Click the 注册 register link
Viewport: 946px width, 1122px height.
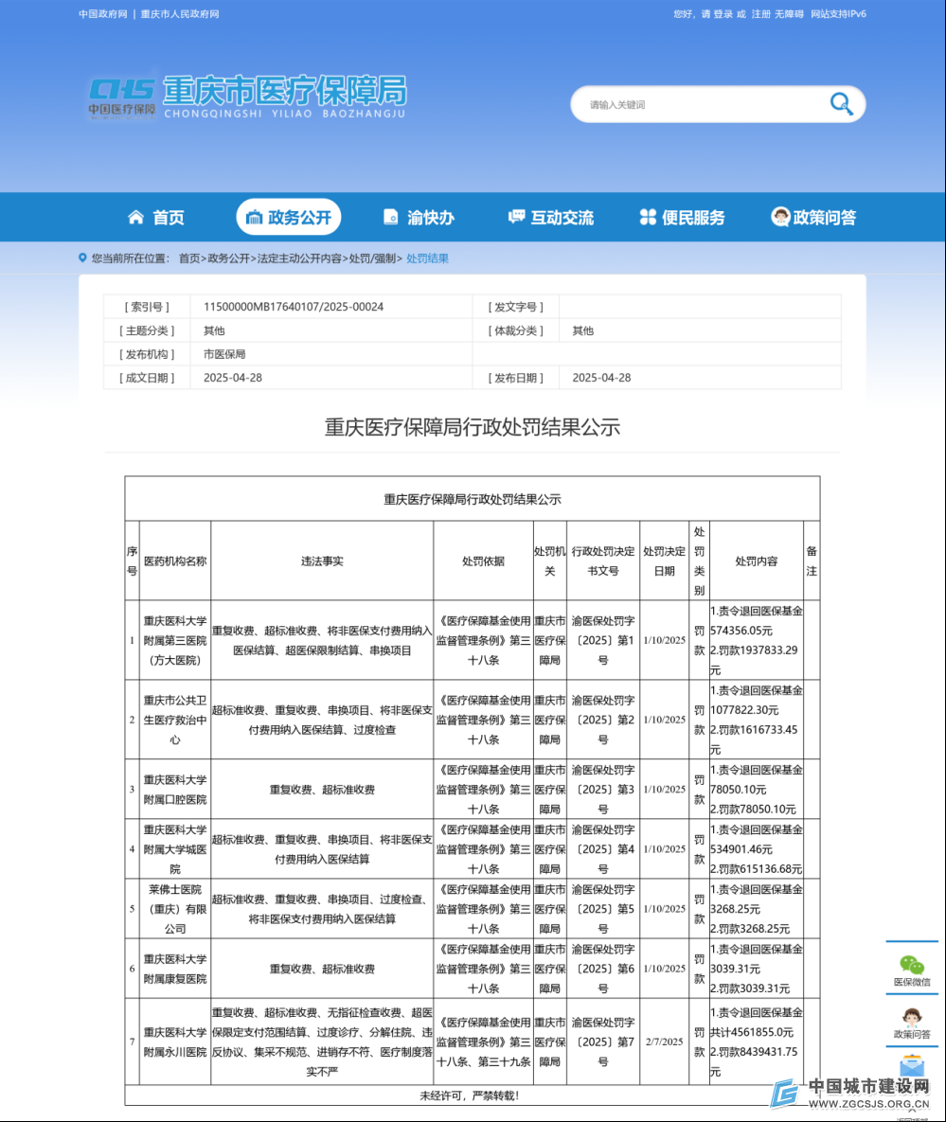760,14
